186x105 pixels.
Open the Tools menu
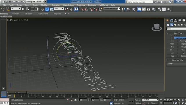[x=11, y=5]
